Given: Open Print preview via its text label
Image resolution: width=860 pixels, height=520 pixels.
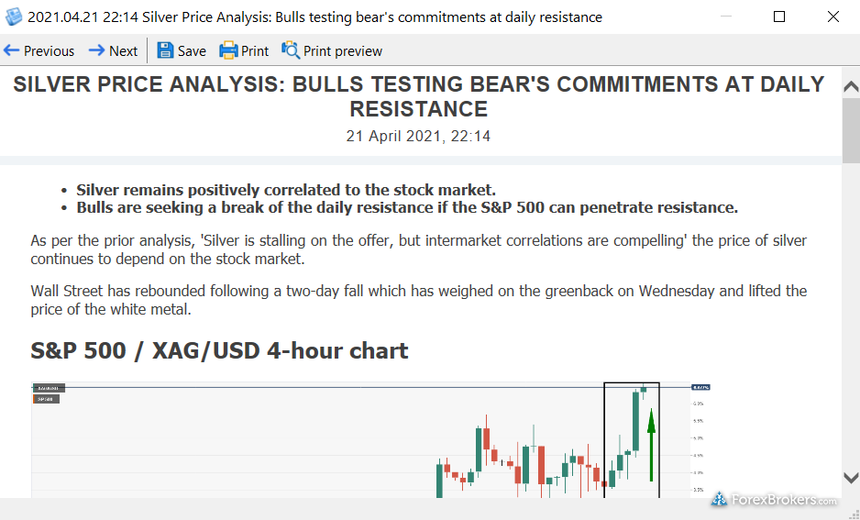Looking at the screenshot, I should pyautogui.click(x=343, y=51).
